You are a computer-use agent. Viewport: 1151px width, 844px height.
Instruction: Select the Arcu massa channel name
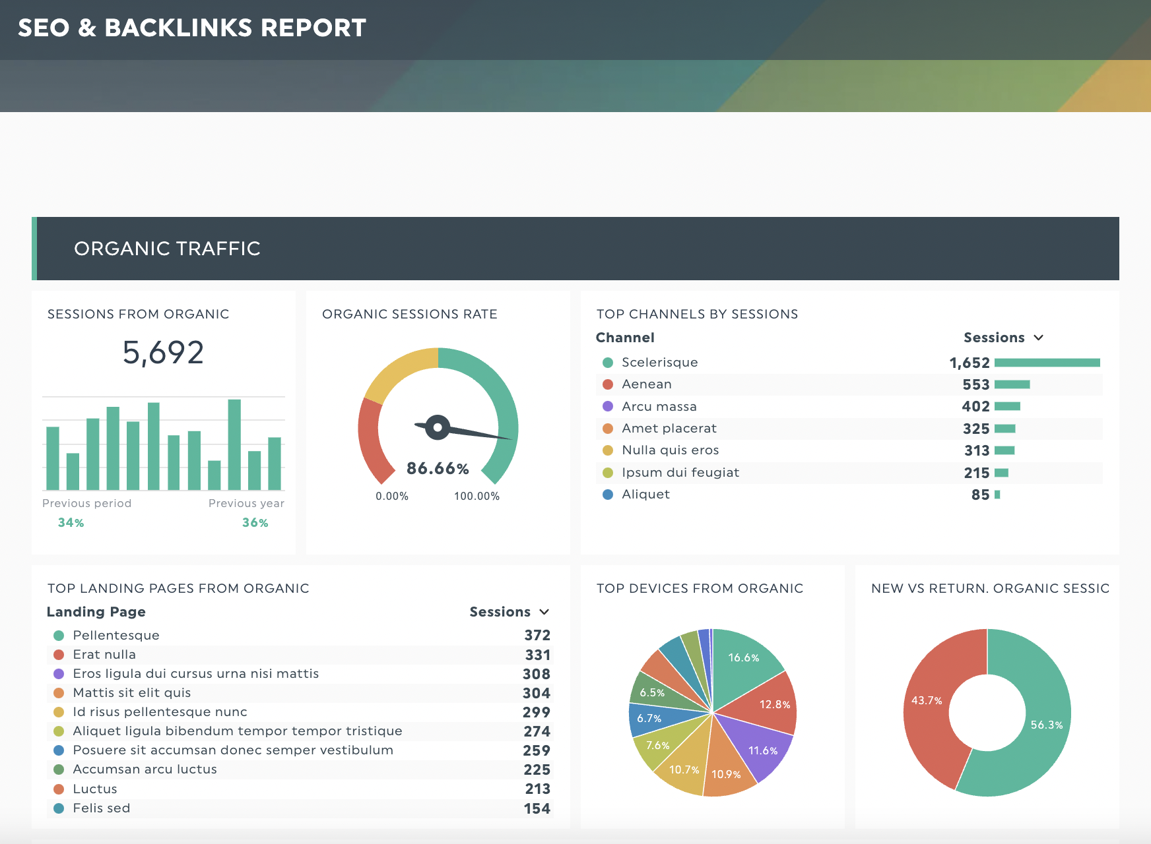point(659,406)
